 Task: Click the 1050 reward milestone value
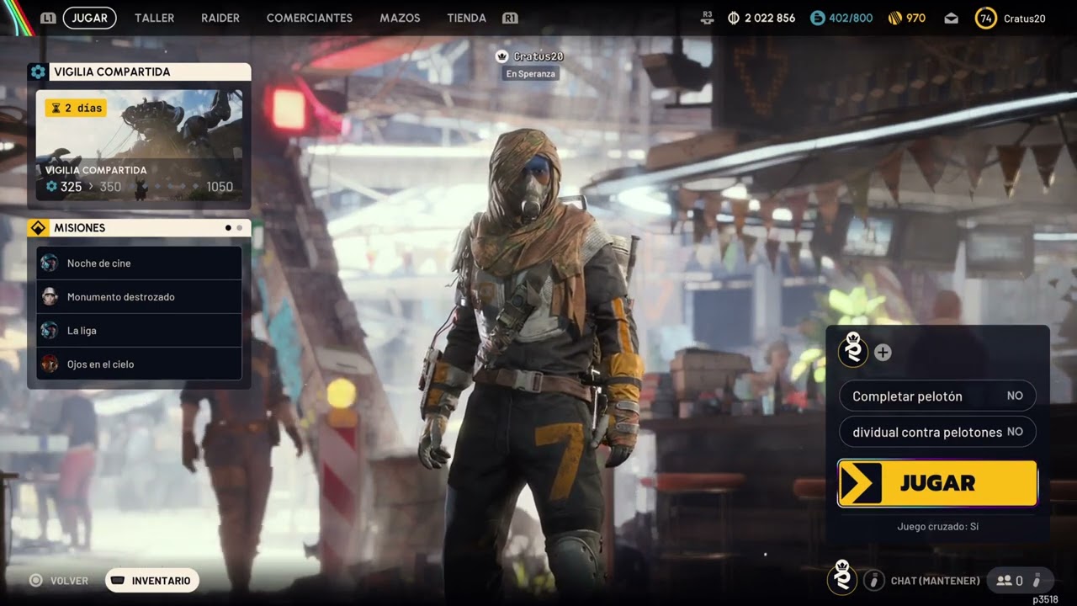(220, 187)
